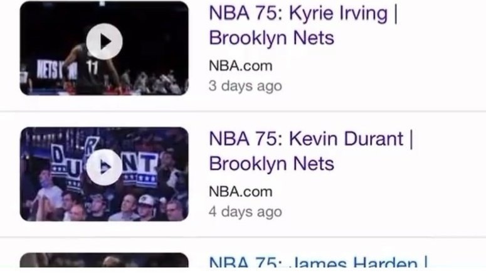Click the crowd on the right of Kyrie's thumbnail
Image resolution: width=486 pixels, height=273 pixels.
click(x=155, y=82)
